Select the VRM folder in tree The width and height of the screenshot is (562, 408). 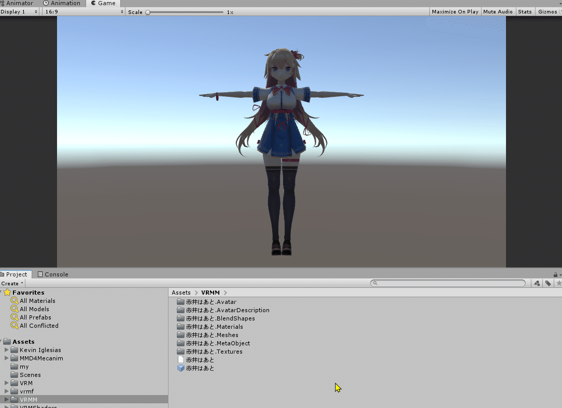(x=26, y=383)
